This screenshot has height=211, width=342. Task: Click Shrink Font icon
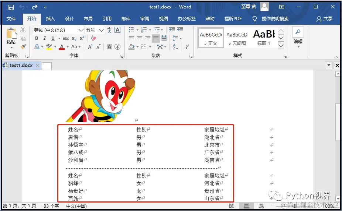coord(98,47)
